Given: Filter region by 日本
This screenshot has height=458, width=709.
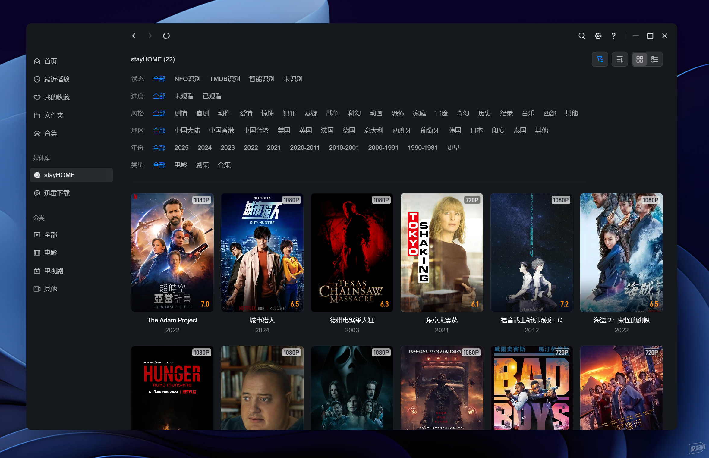Looking at the screenshot, I should coord(477,130).
